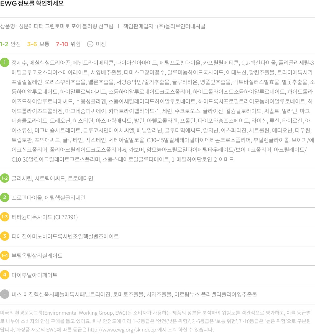315x334 pixels.
Task: Click the 상품명 product name text
Action: click(x=57, y=26)
